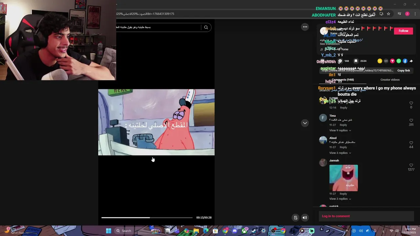420x236 pixels.
Task: Bookmark the video showing 2534 saves
Action: (356, 61)
